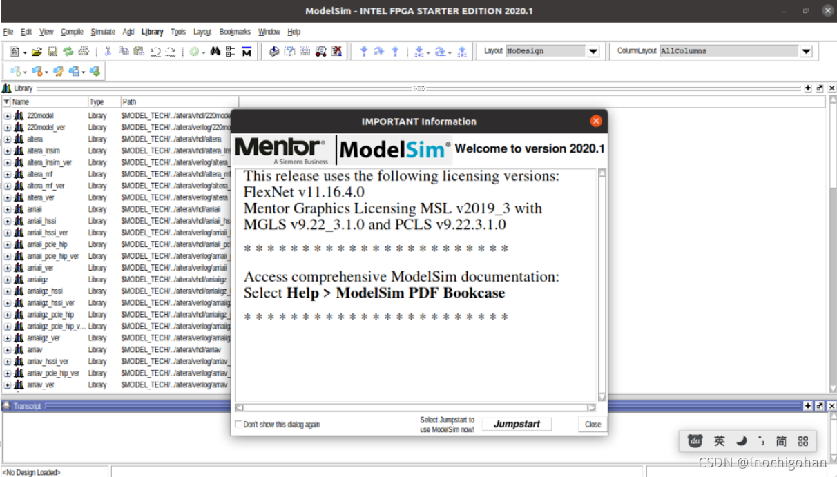Screen dimensions: 837x477
Task: Toggle the 英 English input mode button
Action: pos(720,441)
